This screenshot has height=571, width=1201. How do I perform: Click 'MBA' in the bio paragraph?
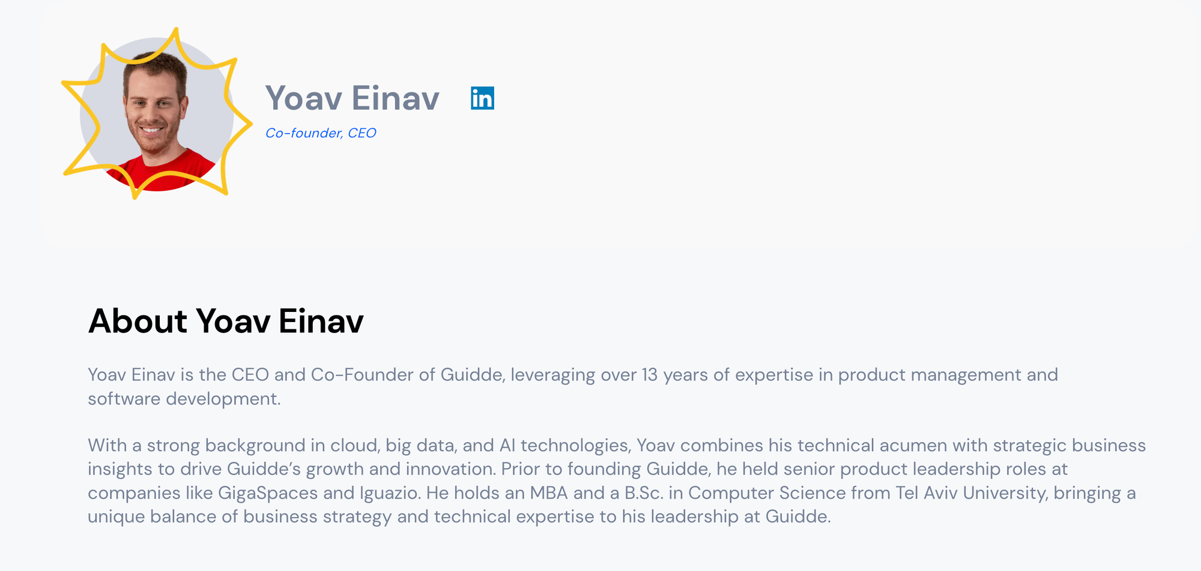548,493
